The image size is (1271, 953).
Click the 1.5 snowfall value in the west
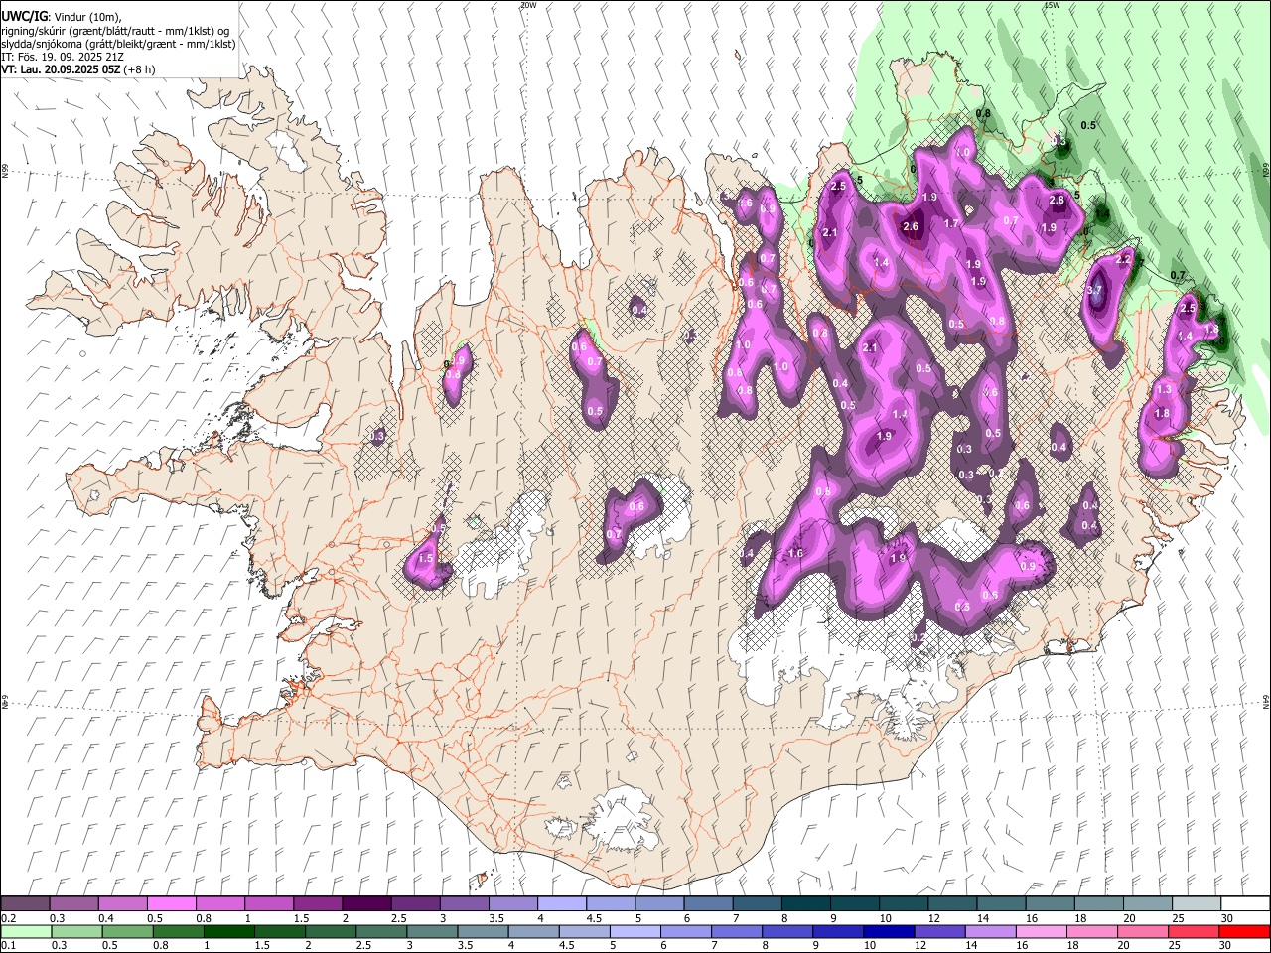tap(426, 559)
